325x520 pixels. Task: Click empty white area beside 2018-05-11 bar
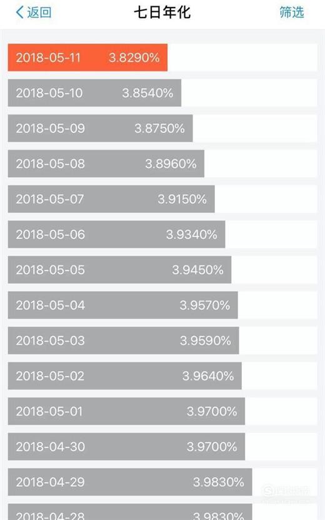tap(242, 58)
